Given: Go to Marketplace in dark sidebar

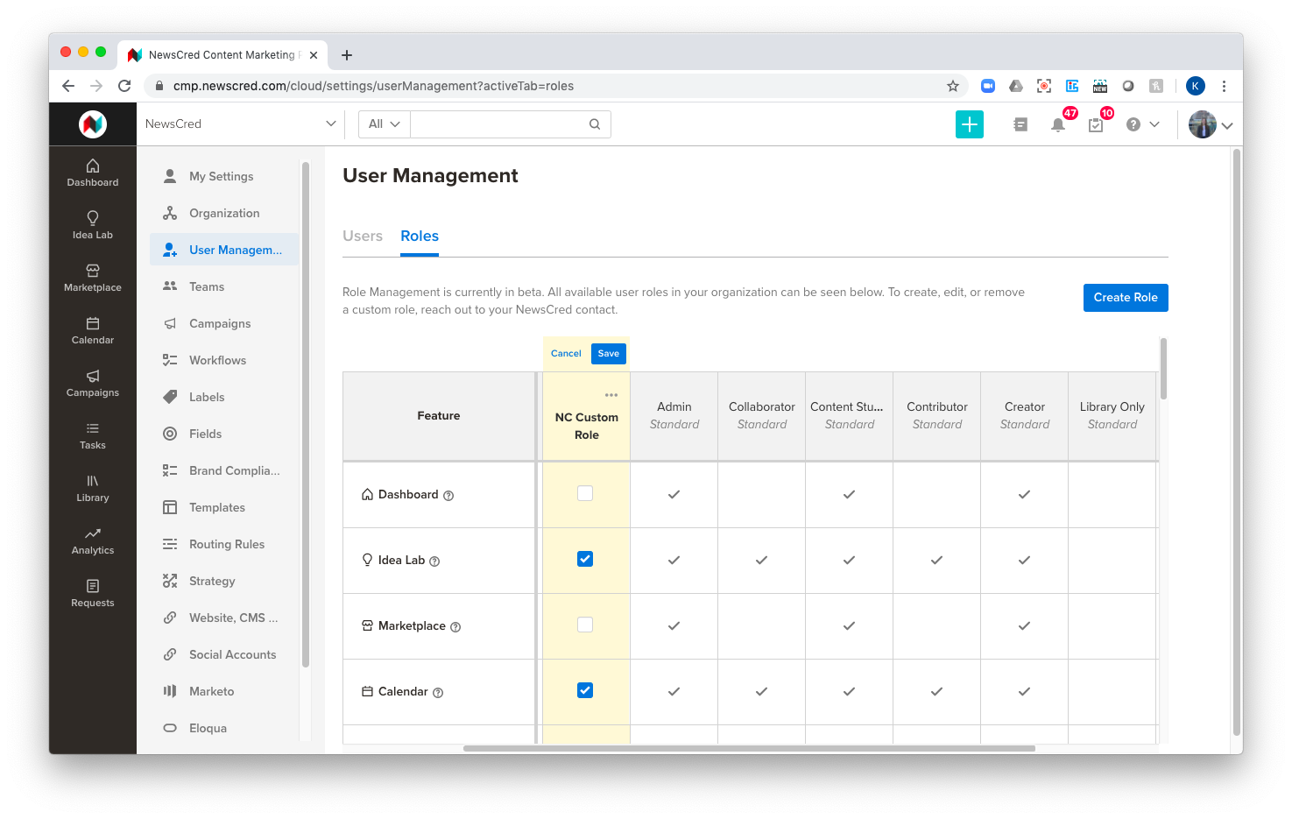Looking at the screenshot, I should [x=93, y=278].
